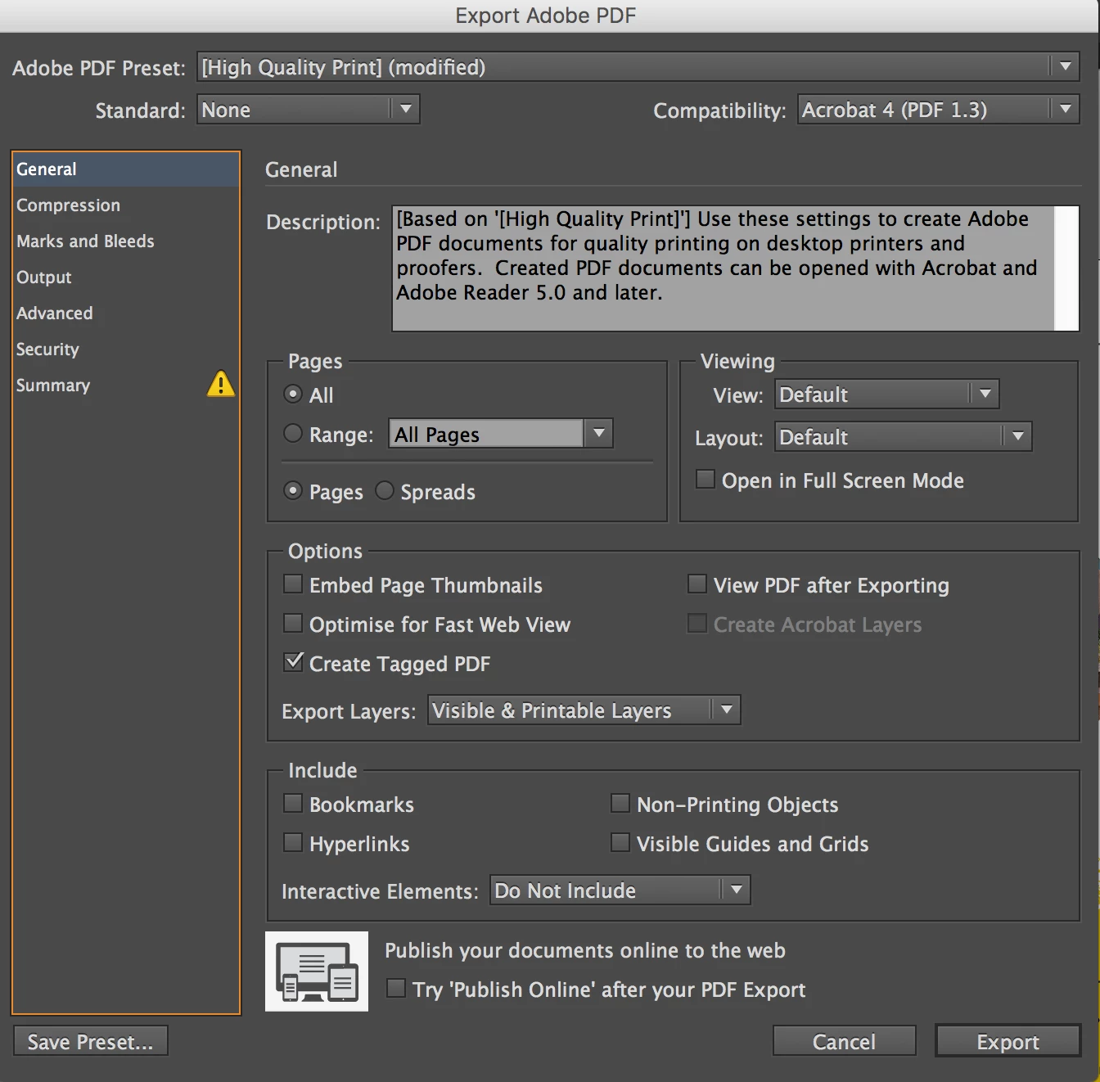Open the Standard dropdown
The height and width of the screenshot is (1082, 1100).
click(309, 109)
